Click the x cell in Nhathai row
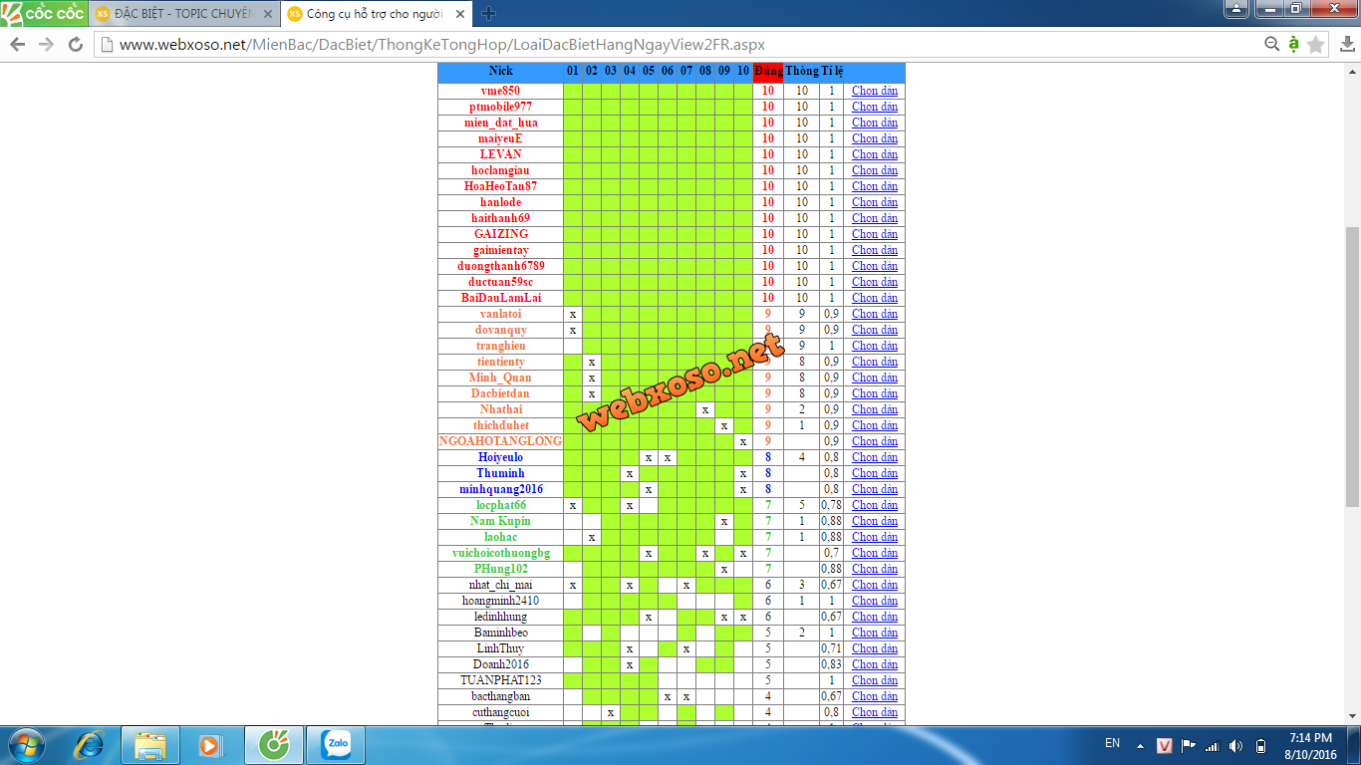 point(704,409)
